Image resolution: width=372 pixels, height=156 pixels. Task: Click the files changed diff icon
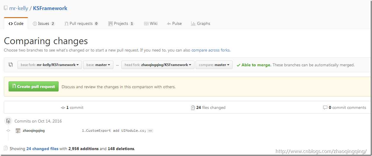pyautogui.click(x=193, y=108)
